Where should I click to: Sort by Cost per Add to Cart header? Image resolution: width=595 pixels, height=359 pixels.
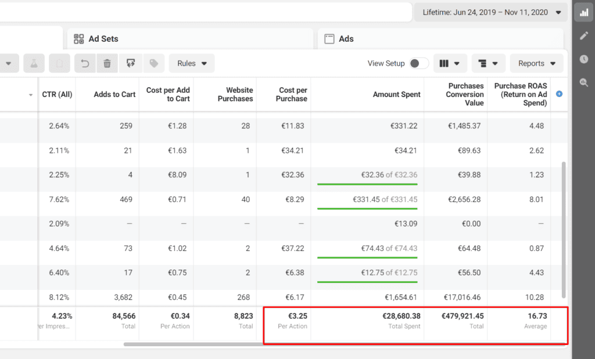[x=168, y=95]
